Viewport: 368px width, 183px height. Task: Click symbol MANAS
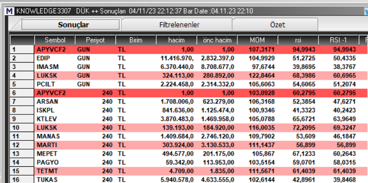(x=48, y=136)
